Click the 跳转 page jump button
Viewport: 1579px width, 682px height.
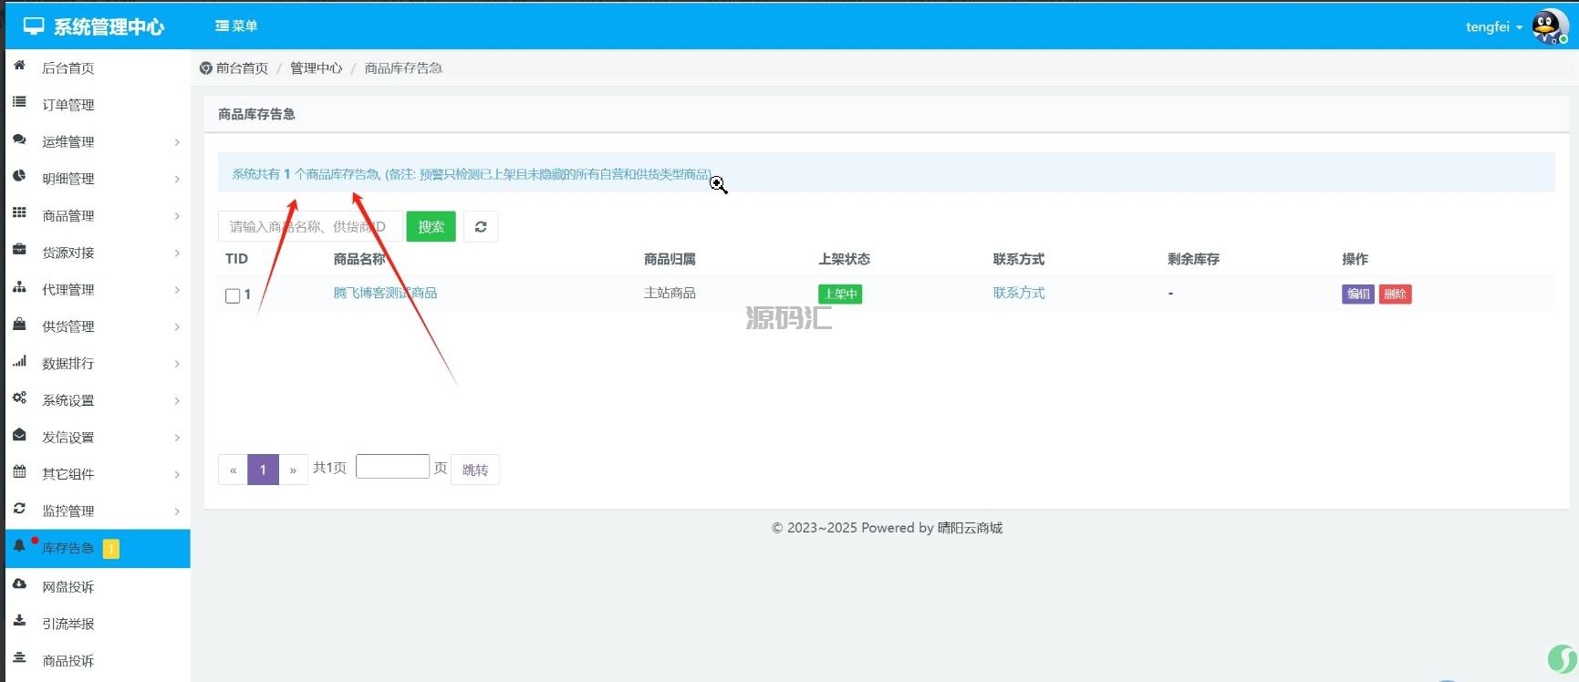click(475, 470)
